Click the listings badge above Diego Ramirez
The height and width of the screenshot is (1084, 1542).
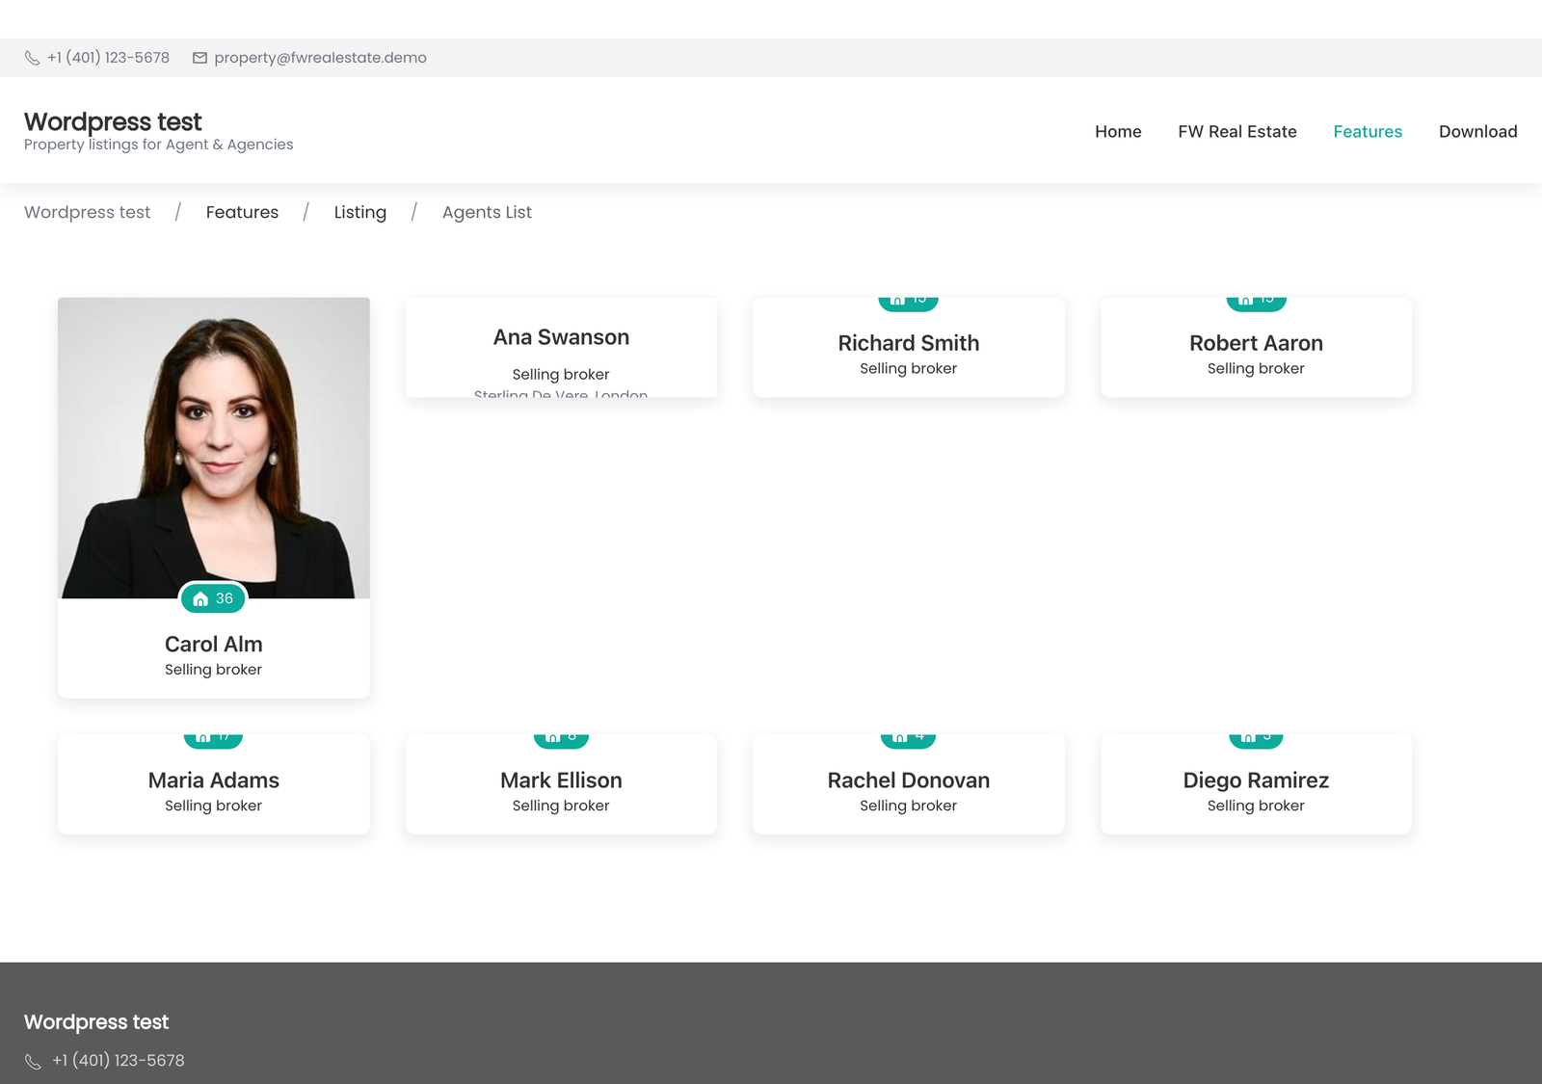(1256, 741)
